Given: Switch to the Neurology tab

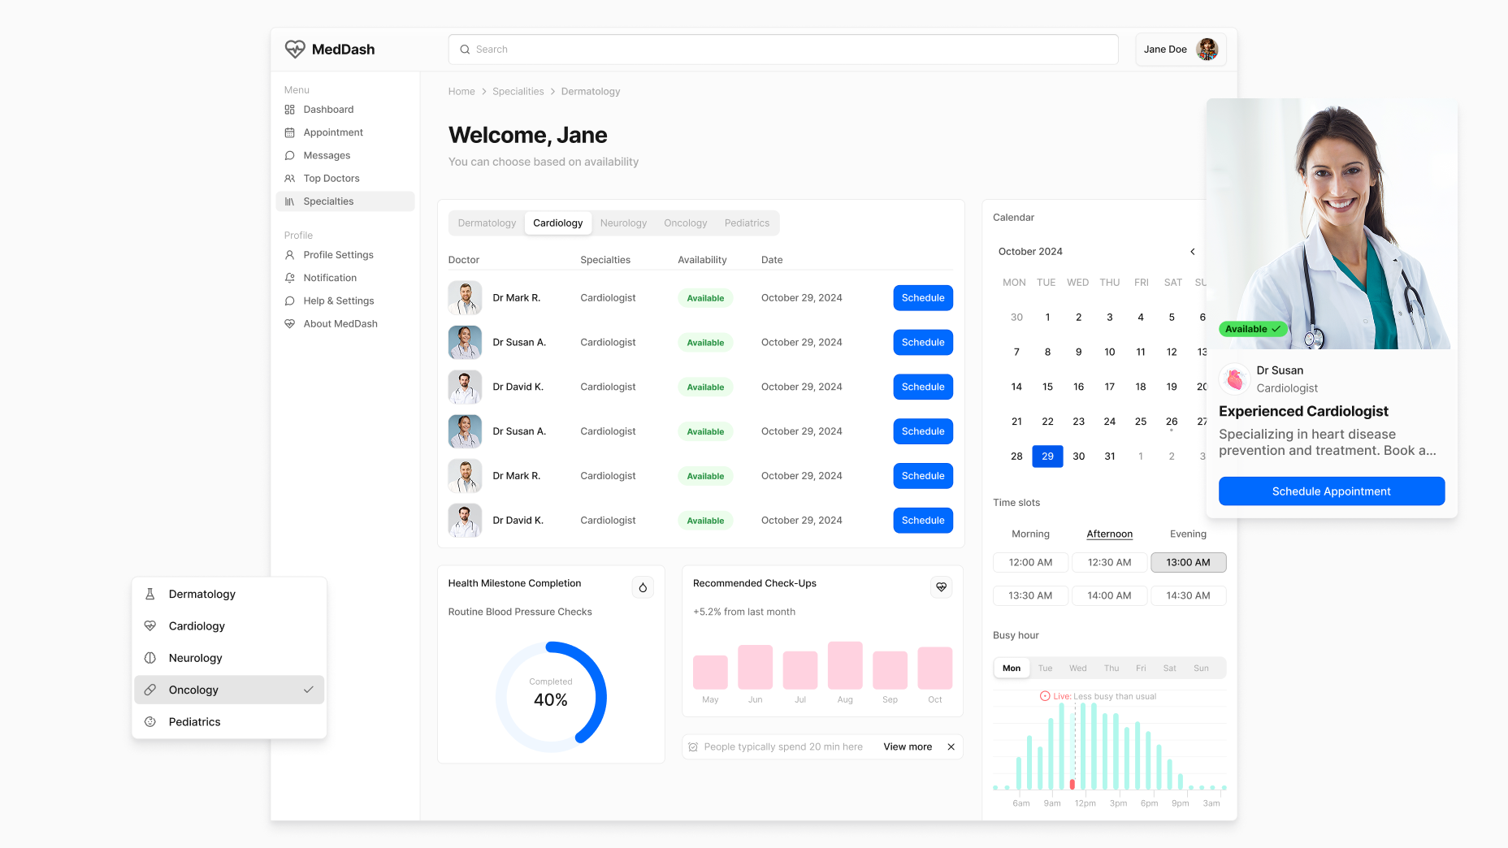Looking at the screenshot, I should click(623, 223).
